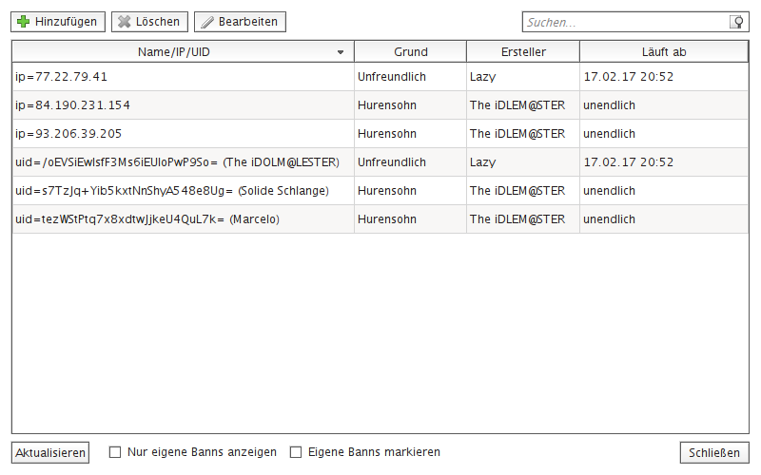The height and width of the screenshot is (475, 761).
Task: Click the grey X Löschen icon
Action: [125, 22]
